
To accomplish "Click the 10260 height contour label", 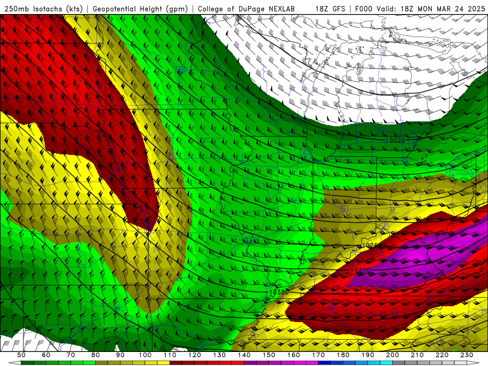I will (x=371, y=246).
